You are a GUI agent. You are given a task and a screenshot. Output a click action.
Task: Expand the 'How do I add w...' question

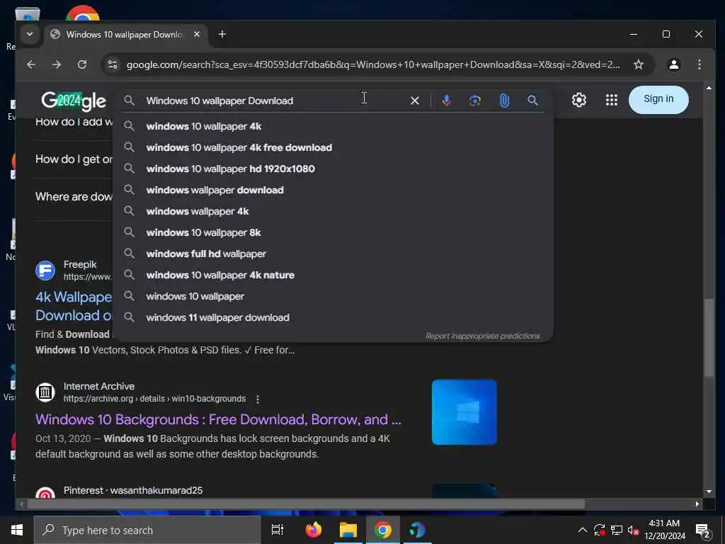pyautogui.click(x=74, y=122)
